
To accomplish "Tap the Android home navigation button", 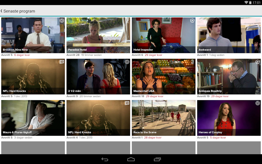I will (131, 159).
